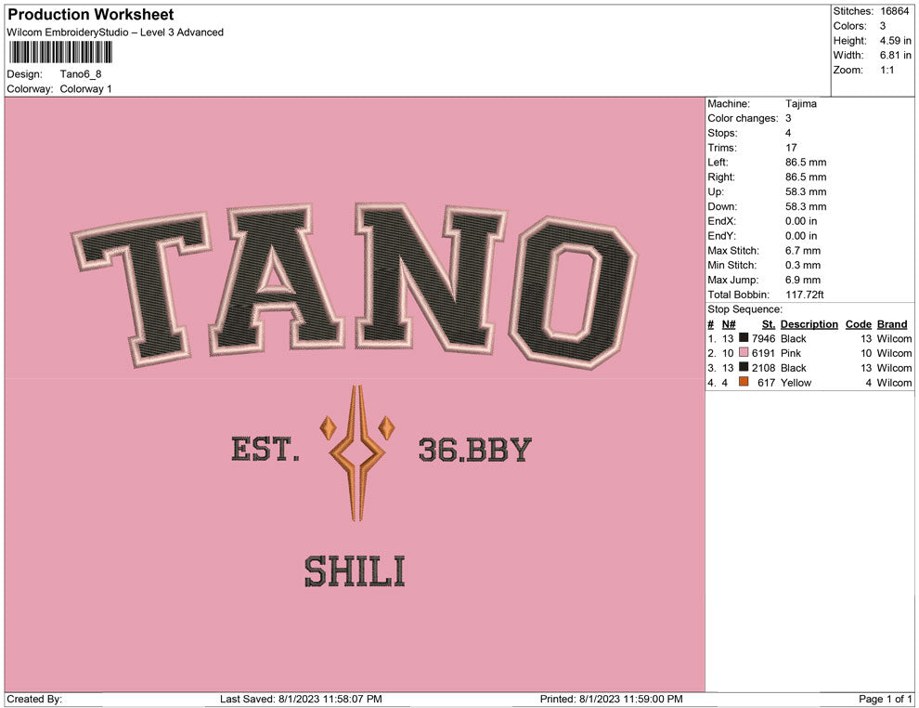The image size is (919, 708).
Task: Click the 'Page 1 of 1' footer text
Action: pyautogui.click(x=885, y=699)
